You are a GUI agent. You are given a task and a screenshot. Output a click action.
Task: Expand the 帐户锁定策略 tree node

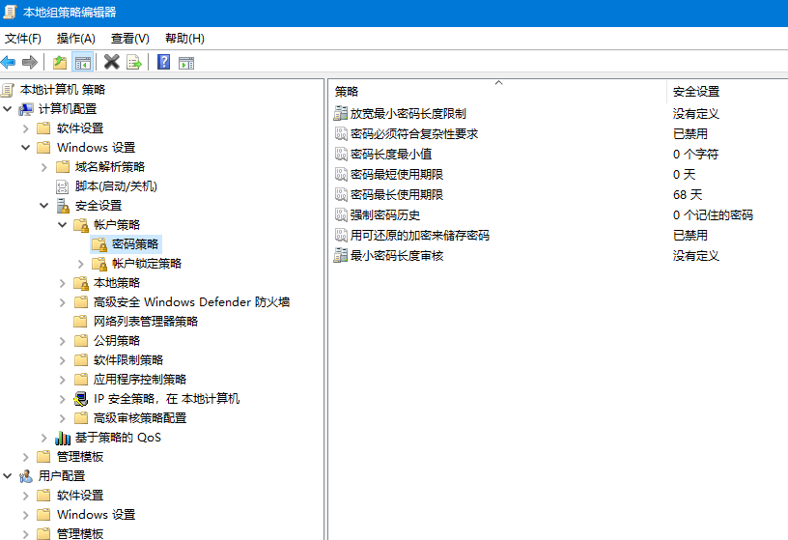[81, 264]
